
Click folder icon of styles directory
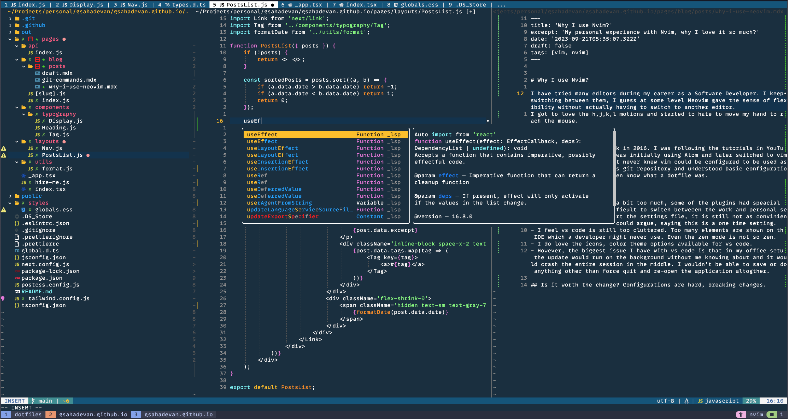17,203
